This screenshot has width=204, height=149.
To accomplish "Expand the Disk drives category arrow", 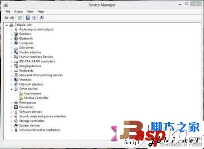I will [11, 48].
